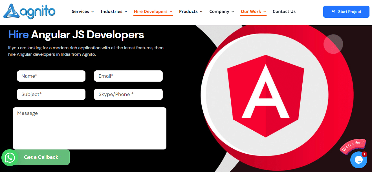This screenshot has width=372, height=172.
Task: Open the Our Work menu
Action: pyautogui.click(x=253, y=12)
